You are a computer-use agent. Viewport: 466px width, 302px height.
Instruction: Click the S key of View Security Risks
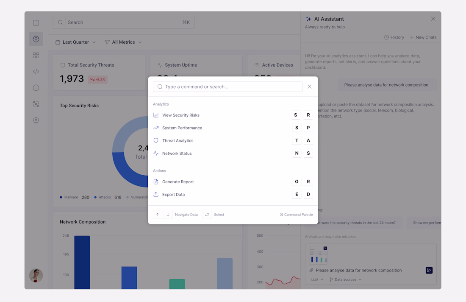click(295, 115)
